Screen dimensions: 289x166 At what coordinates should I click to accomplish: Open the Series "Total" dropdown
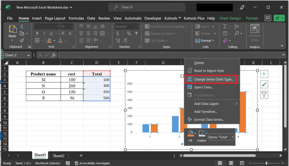click(x=221, y=137)
